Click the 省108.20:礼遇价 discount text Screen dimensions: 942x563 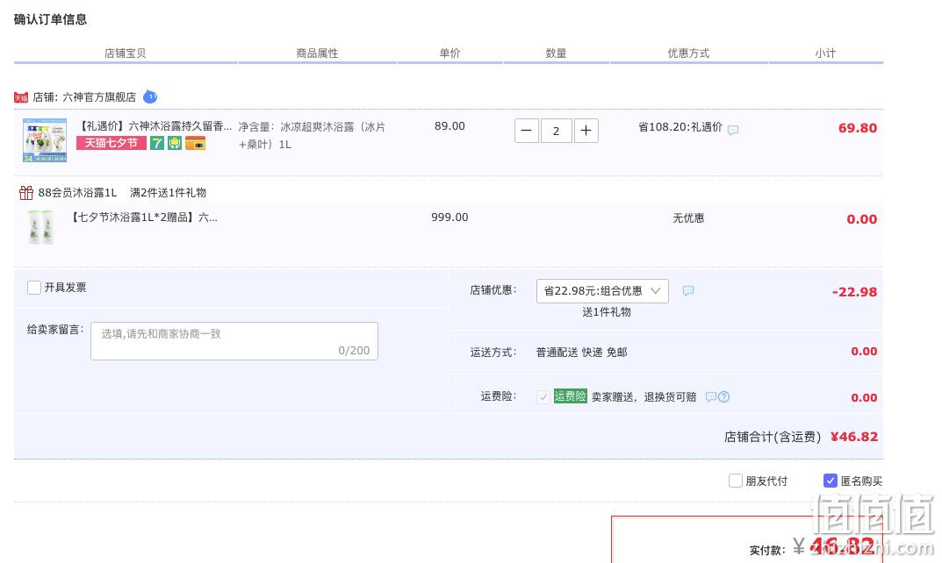680,127
